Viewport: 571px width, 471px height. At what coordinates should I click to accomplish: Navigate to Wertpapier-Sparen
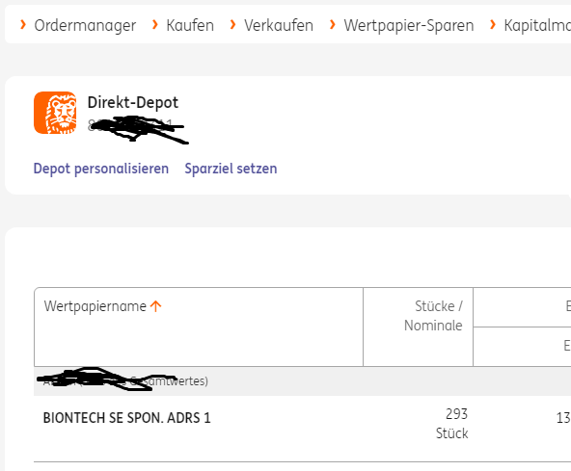[x=409, y=25]
